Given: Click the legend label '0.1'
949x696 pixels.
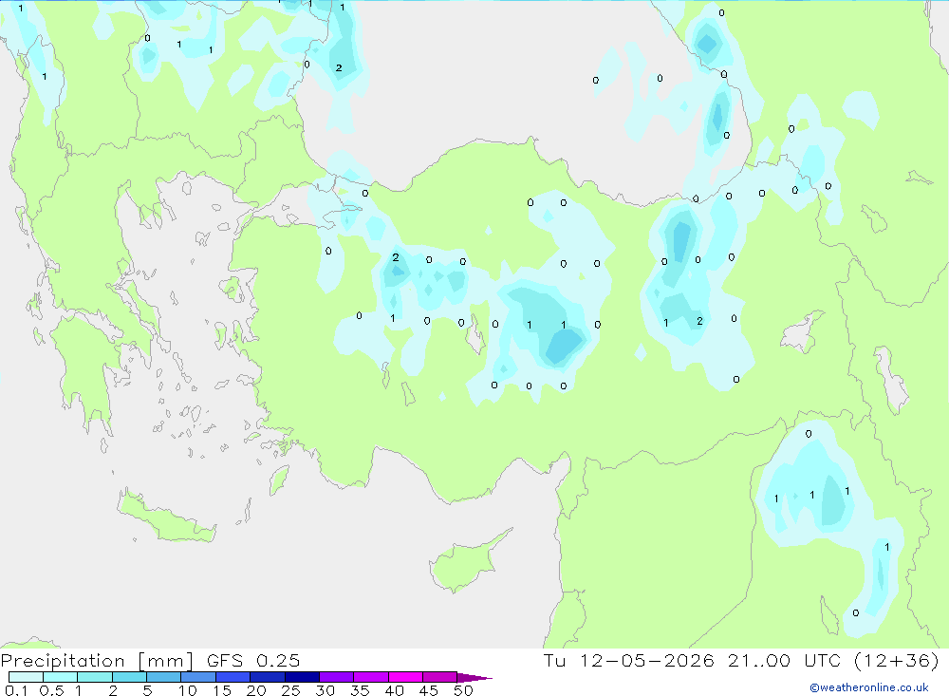Looking at the screenshot, I should point(16,690).
